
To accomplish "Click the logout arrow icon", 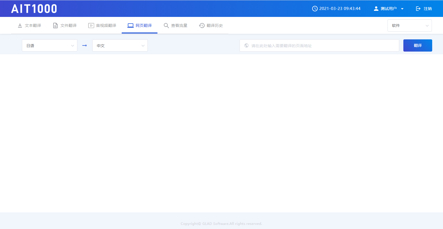I will tap(418, 9).
